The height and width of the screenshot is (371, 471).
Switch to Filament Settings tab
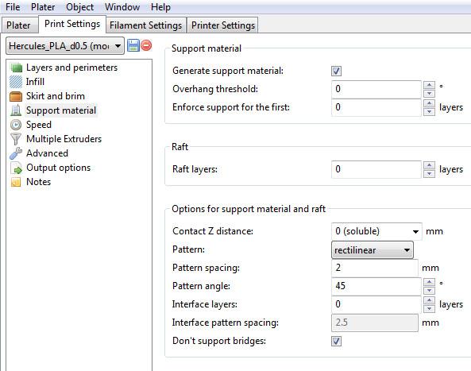click(145, 25)
